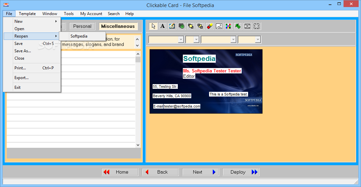This screenshot has width=361, height=187.
Task: Choose Save As... from the File menu
Action: tap(32, 51)
